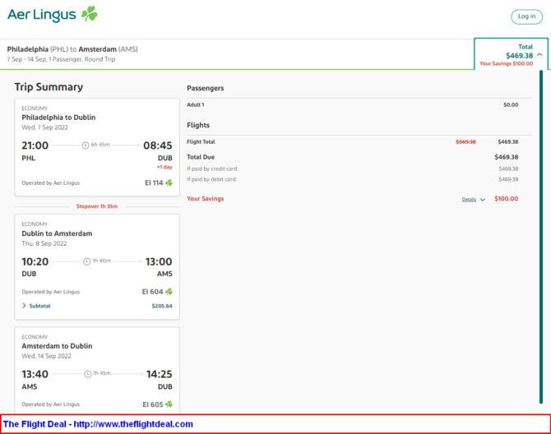Screen dimensions: 551x434
Task: Click the Adult 1 passenger row
Action: [x=353, y=104]
